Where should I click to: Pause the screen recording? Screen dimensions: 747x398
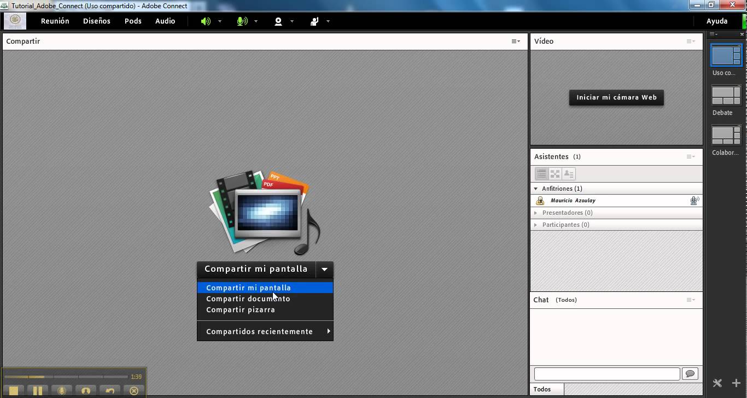pyautogui.click(x=38, y=391)
